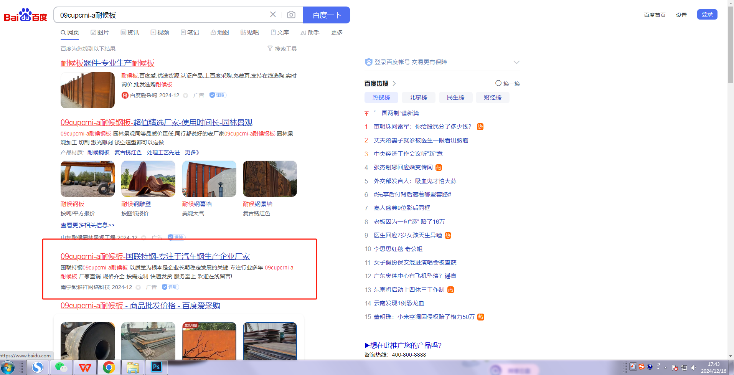Click the Baidu logo
The height and width of the screenshot is (375, 734).
click(x=25, y=15)
